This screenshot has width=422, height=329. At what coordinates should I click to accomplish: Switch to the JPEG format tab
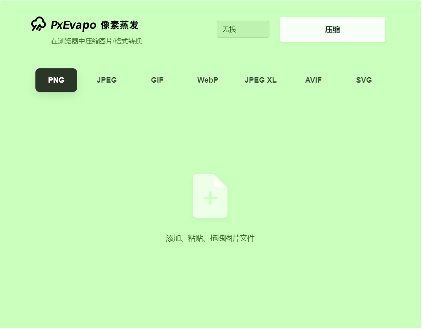click(x=107, y=80)
